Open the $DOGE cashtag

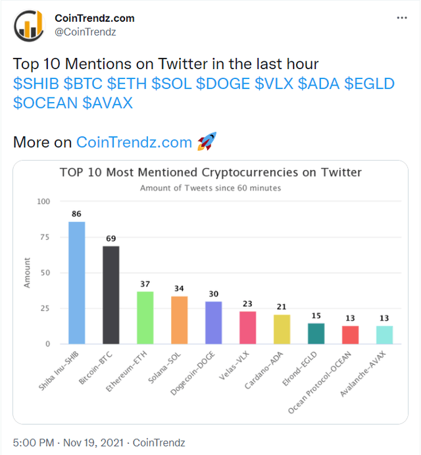(224, 84)
